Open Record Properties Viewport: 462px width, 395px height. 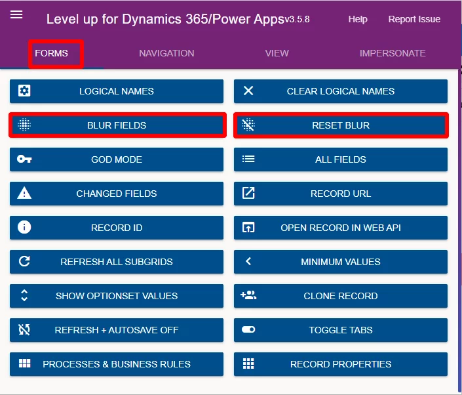coord(341,364)
